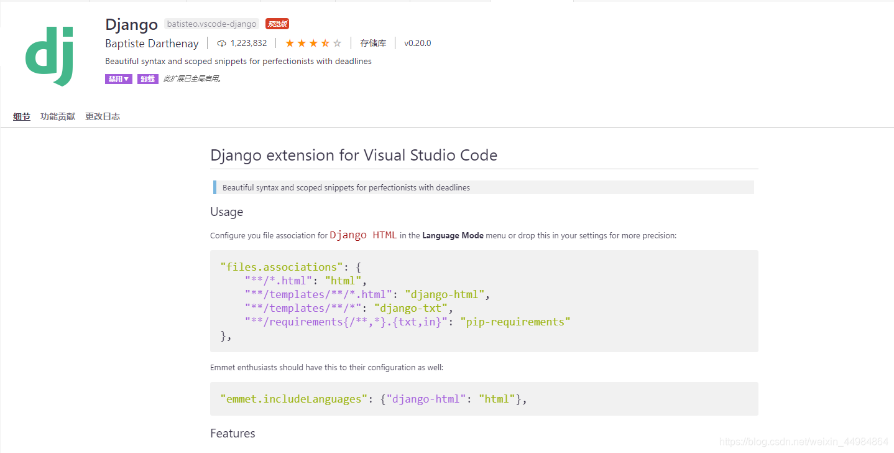Click the "files.associations" code line
The width and height of the screenshot is (894, 453).
tap(290, 267)
